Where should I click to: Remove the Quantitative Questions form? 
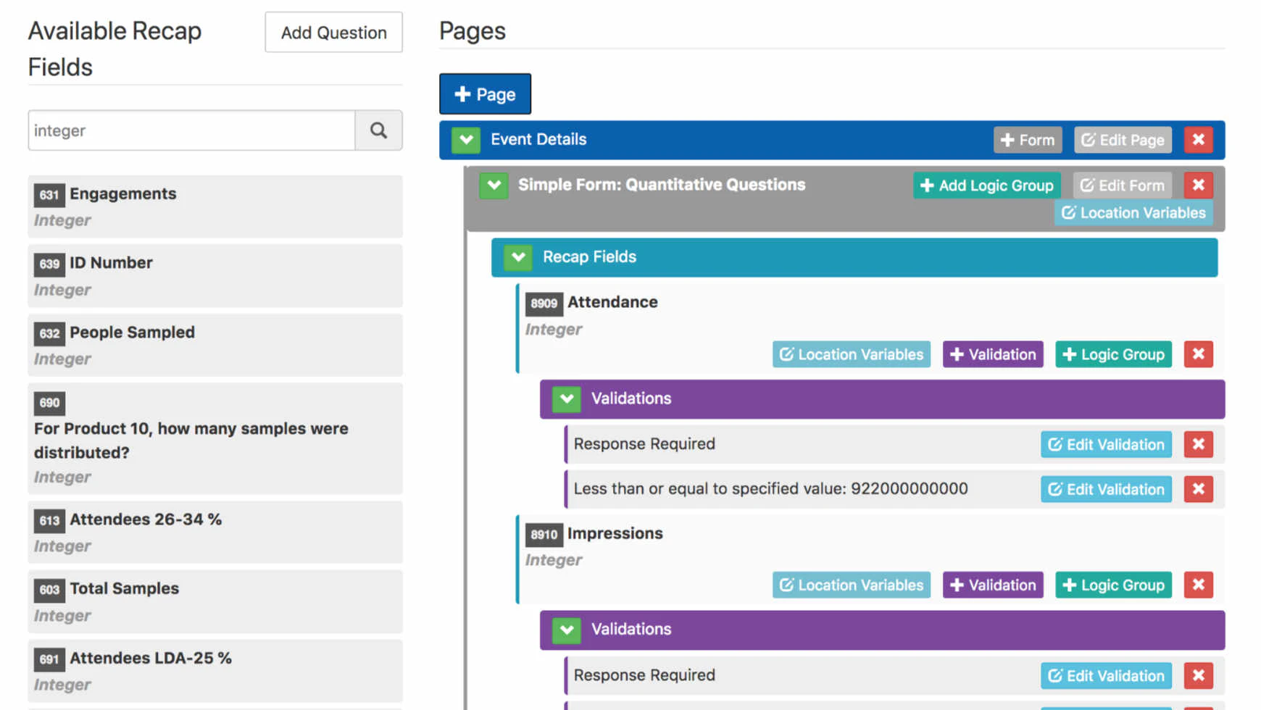[x=1198, y=185]
